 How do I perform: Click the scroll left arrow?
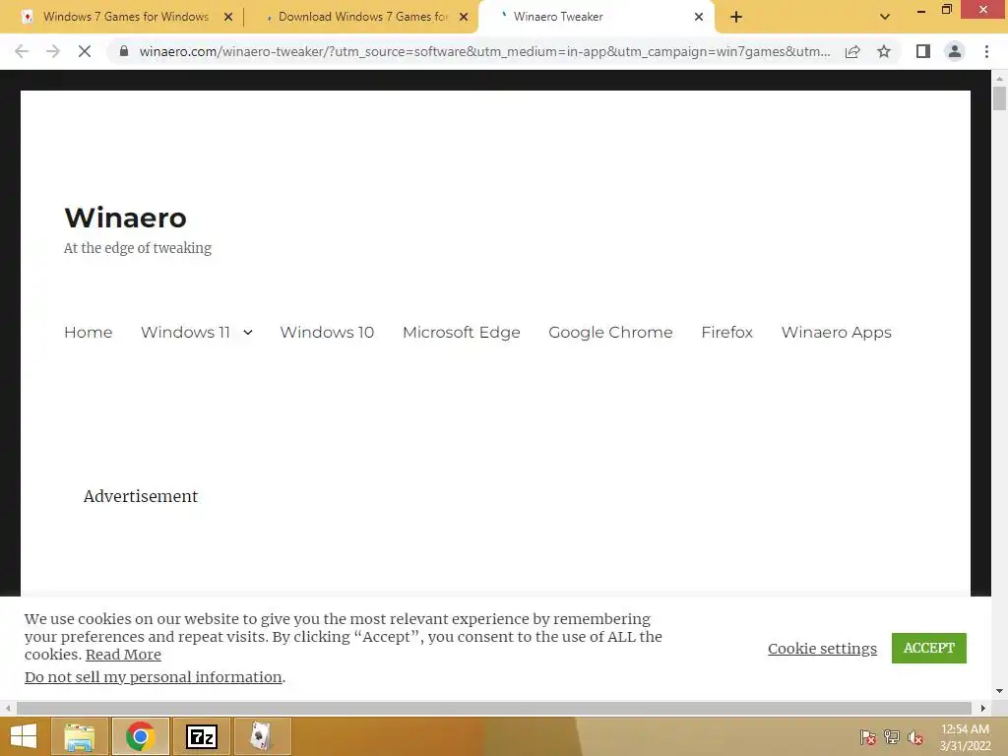(x=7, y=708)
